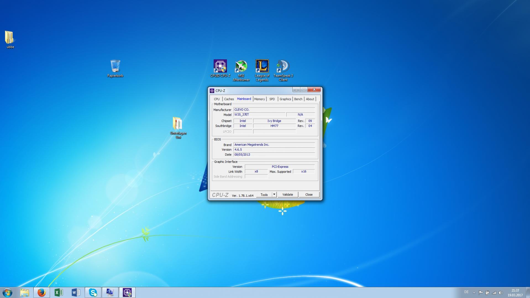Switch to the Bench tab
530x298 pixels.
point(298,99)
